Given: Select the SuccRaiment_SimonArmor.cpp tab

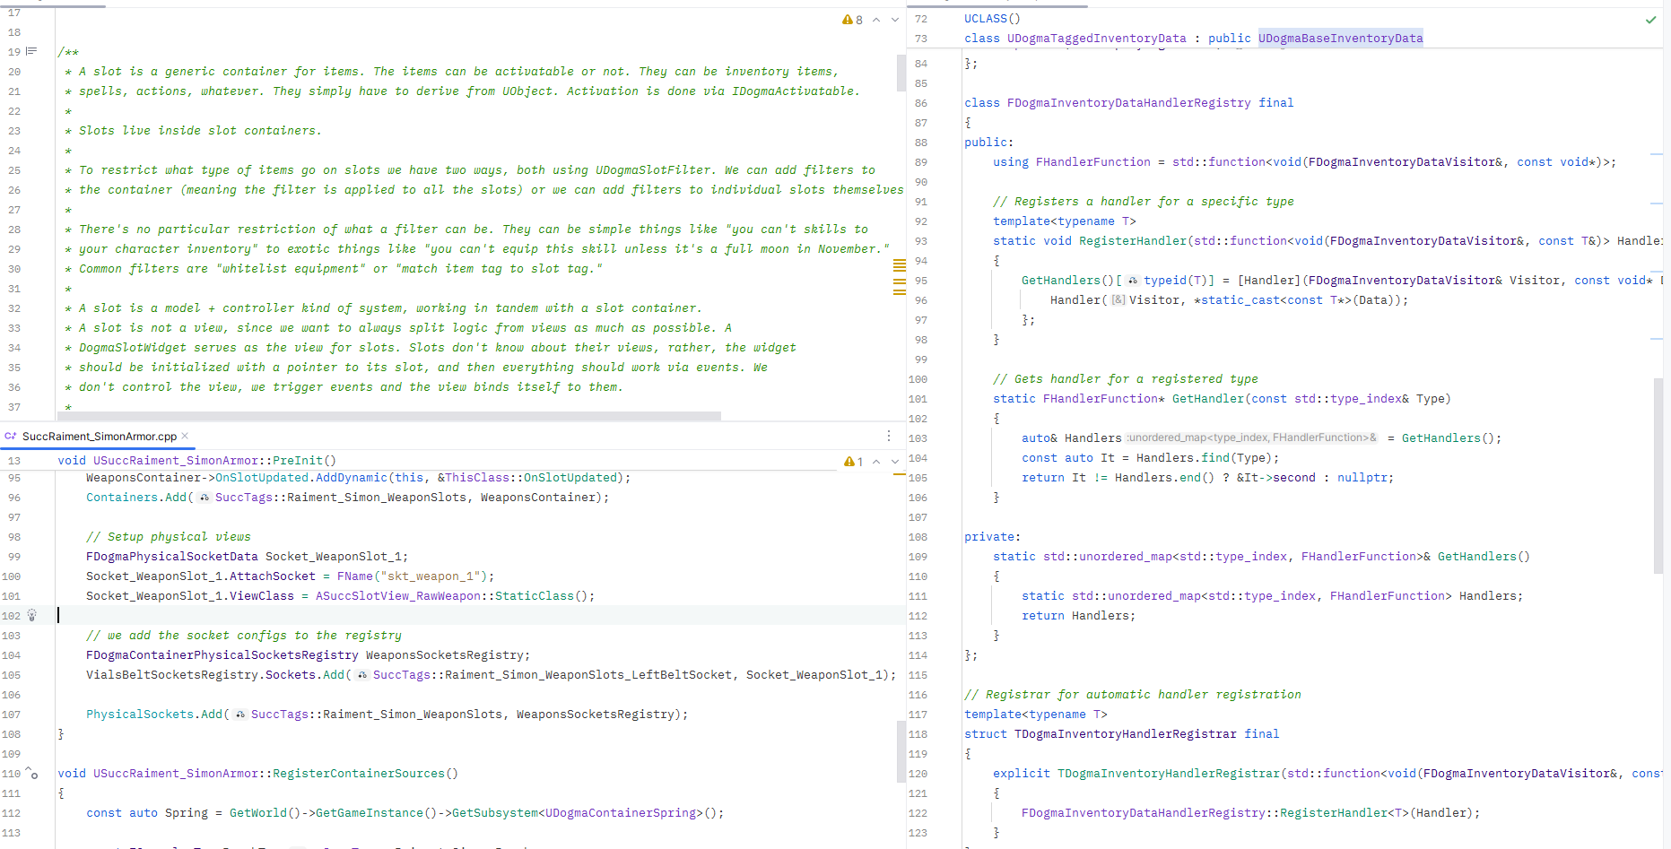Looking at the screenshot, I should tap(99, 437).
